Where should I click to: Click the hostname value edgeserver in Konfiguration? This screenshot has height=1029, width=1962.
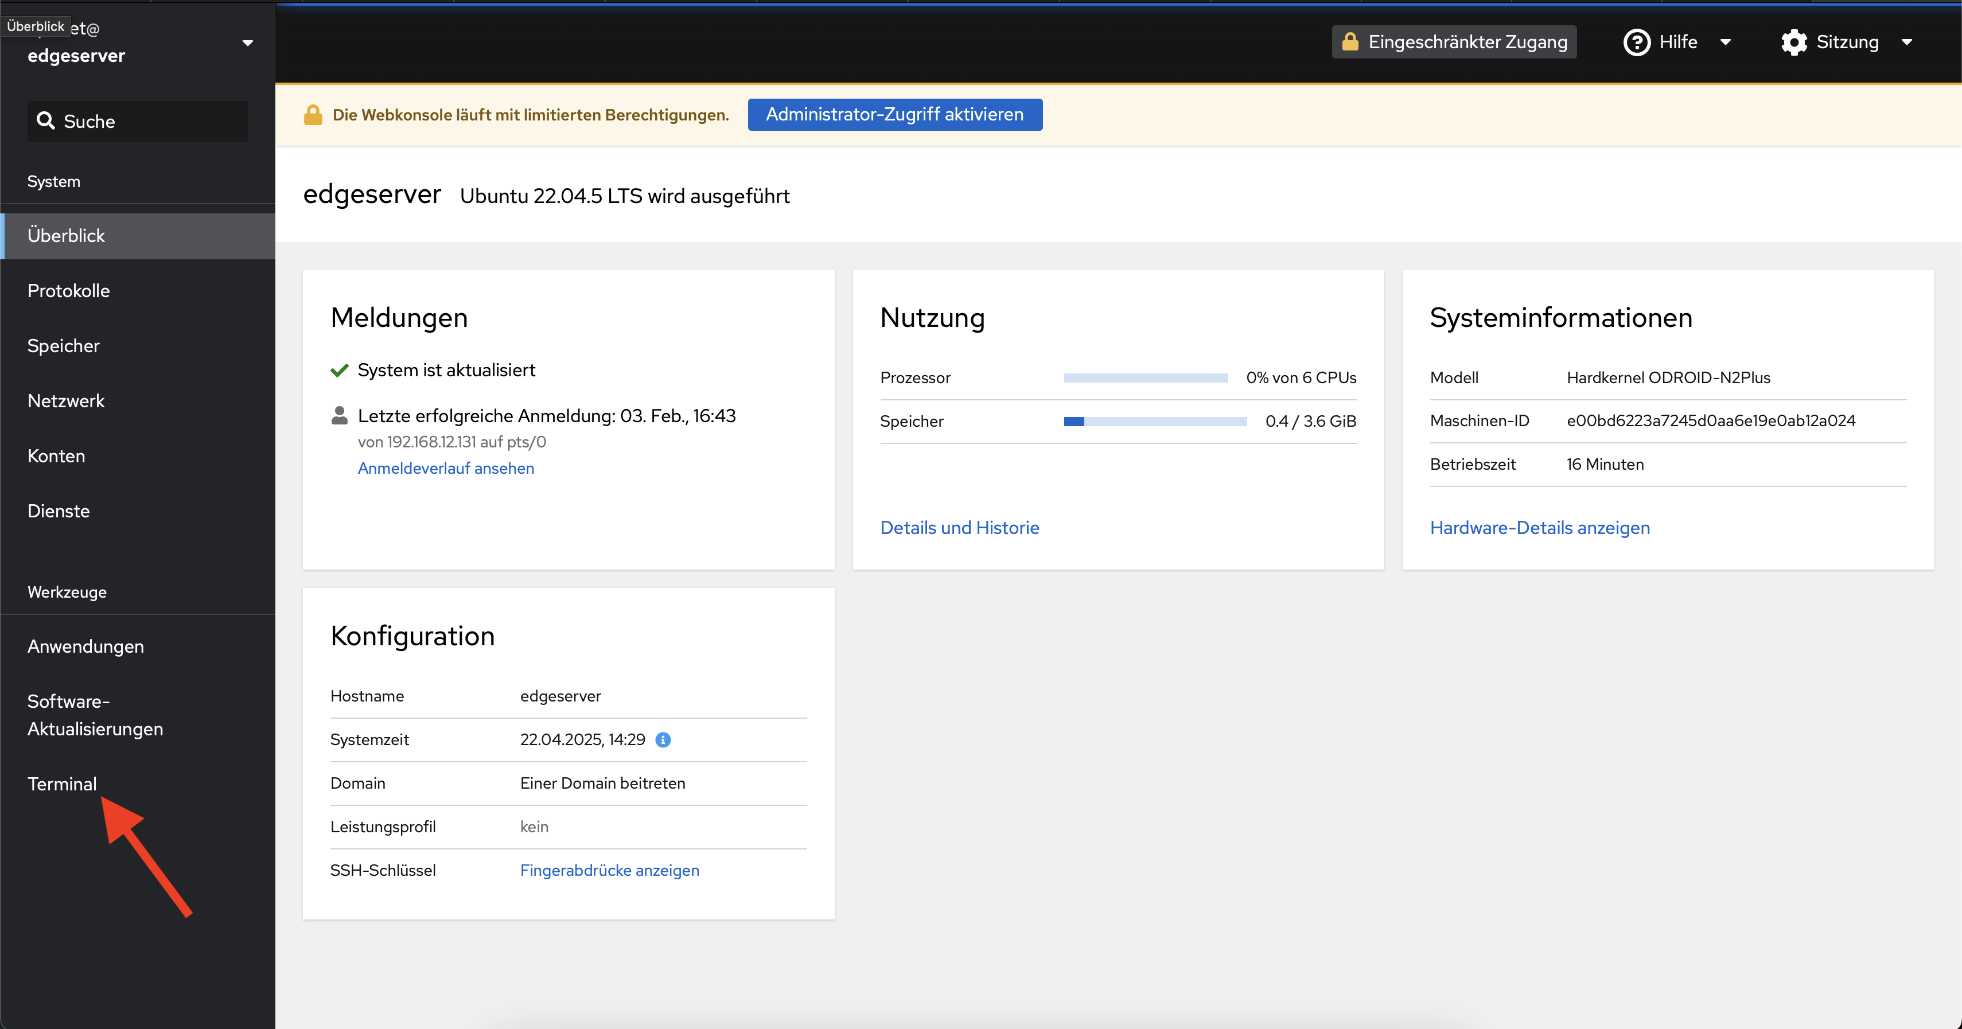point(560,696)
